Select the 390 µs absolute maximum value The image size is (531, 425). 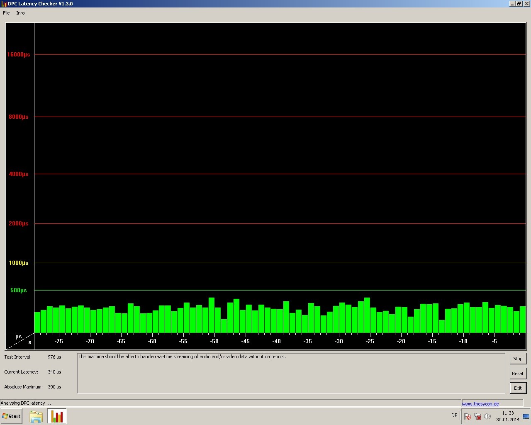(x=54, y=387)
